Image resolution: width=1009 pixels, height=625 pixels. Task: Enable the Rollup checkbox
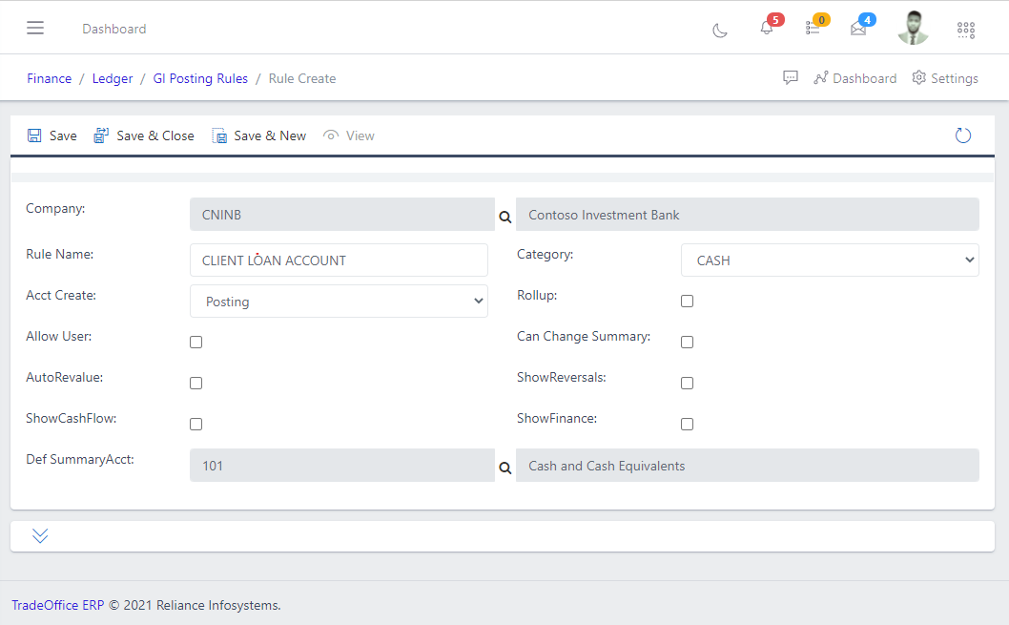[687, 301]
